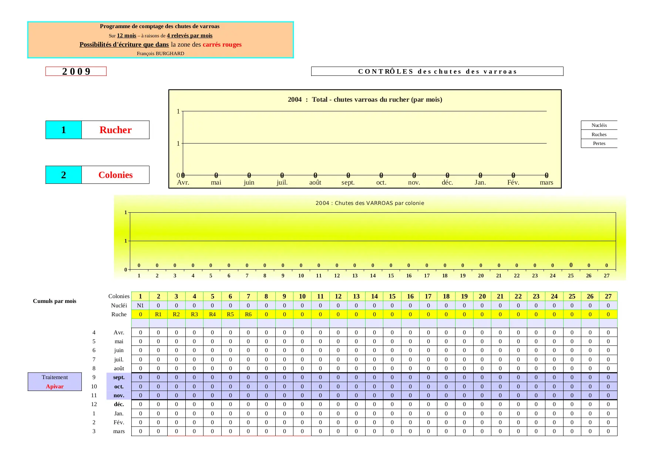Screen dimensions: 649x459
Task: Select the R6 cell in Ruche row
Action: 248,314
